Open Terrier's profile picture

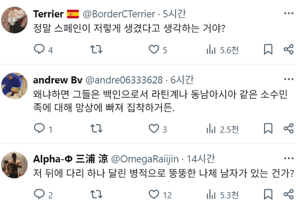click(x=15, y=19)
